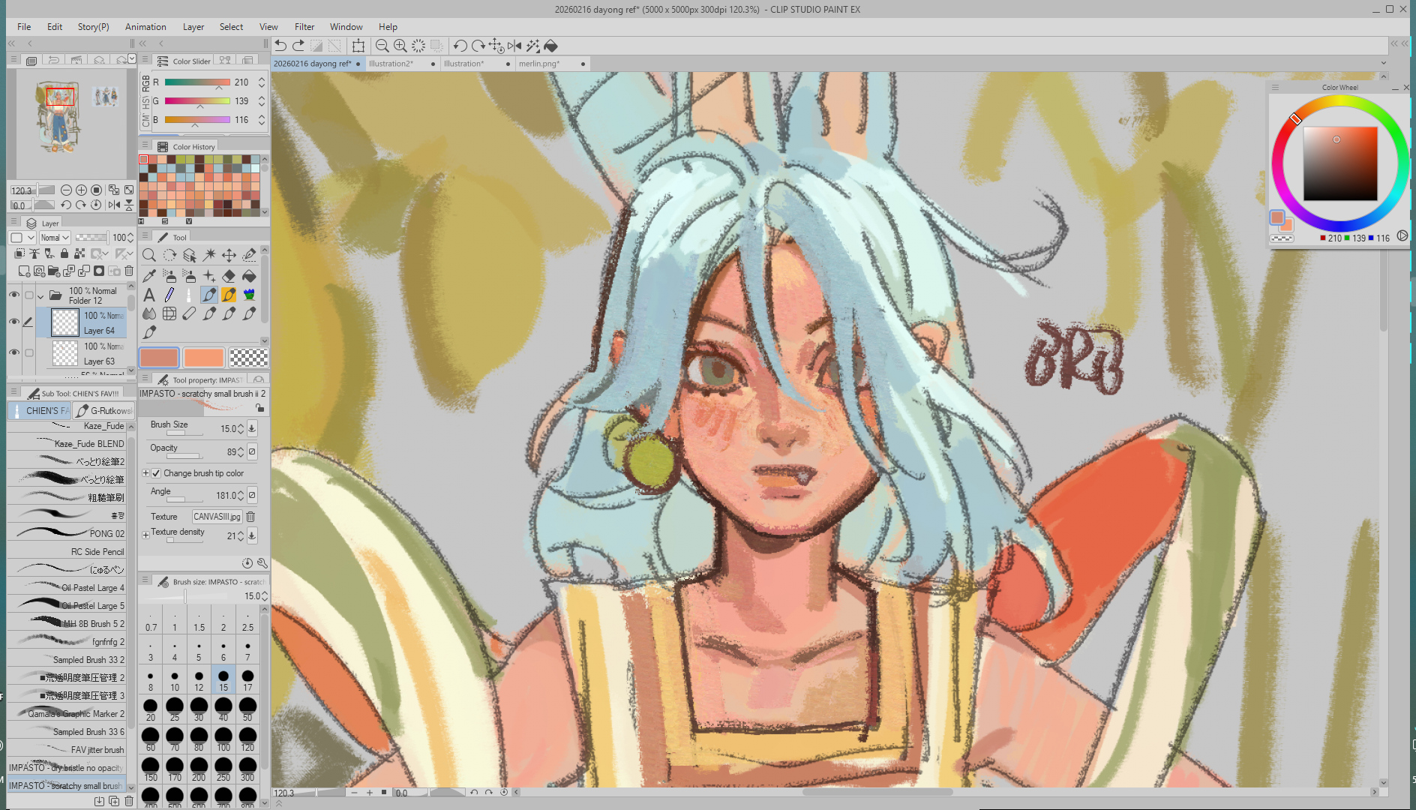Screen dimensions: 1416x810
Task: Select the transparent color swatch
Action: 248,358
